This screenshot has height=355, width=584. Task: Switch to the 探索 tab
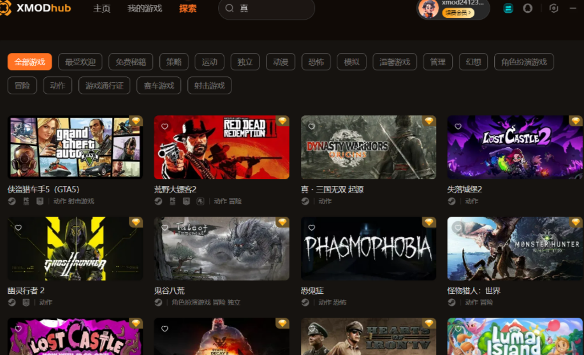[187, 8]
